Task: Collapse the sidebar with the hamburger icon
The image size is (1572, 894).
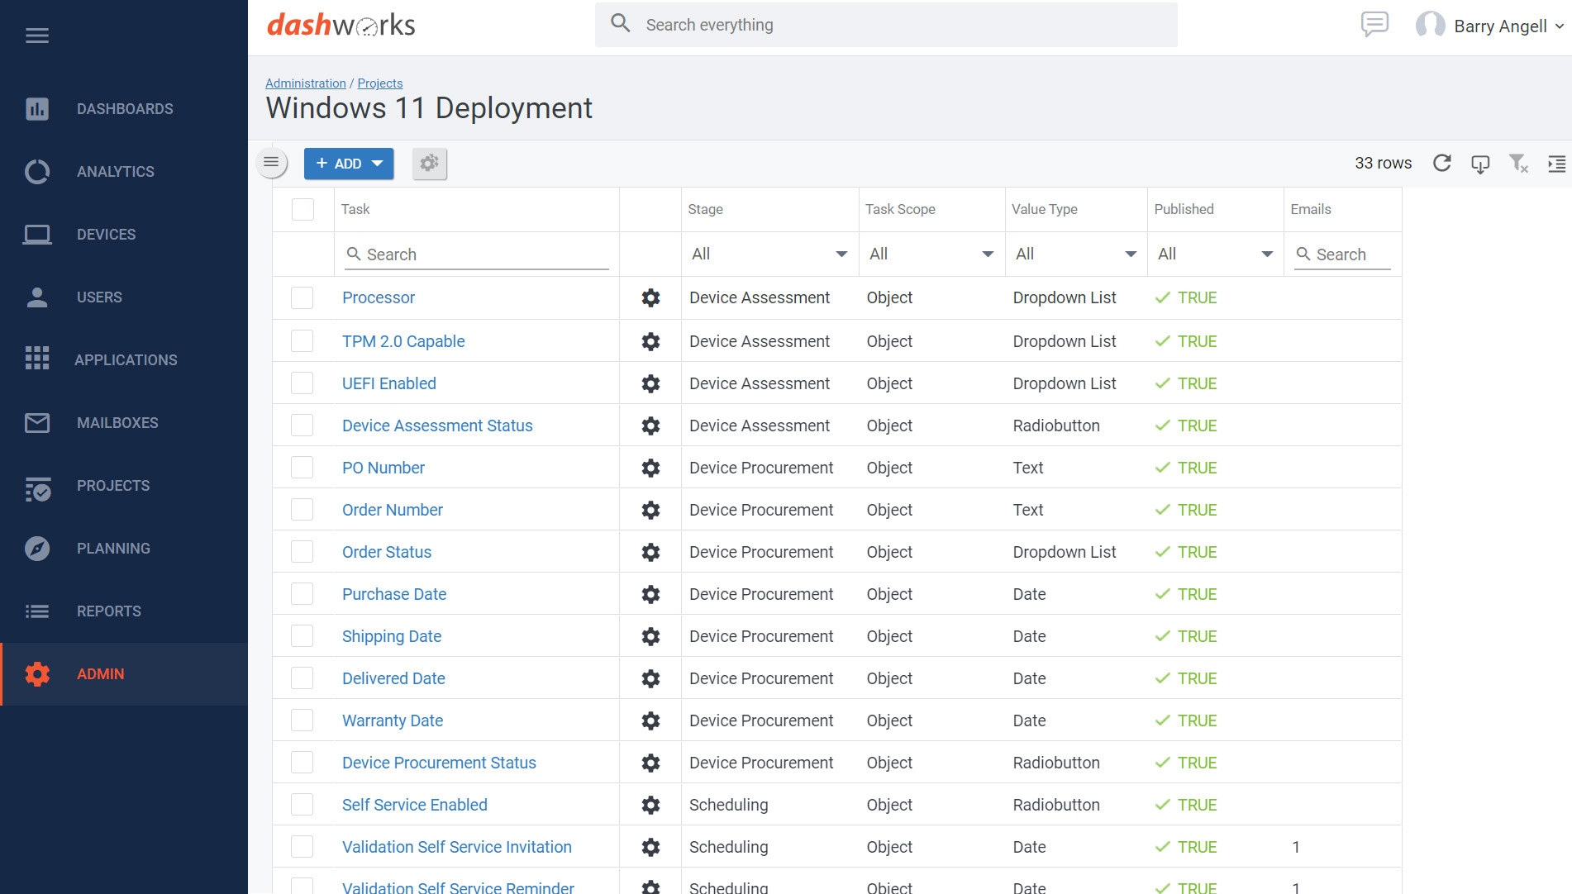Action: (37, 36)
